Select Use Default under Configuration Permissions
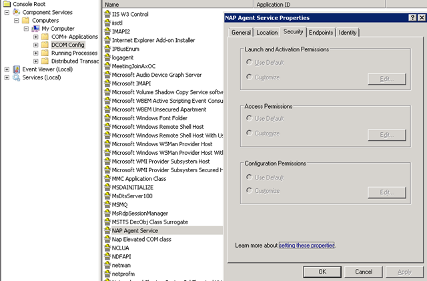The image size is (427, 281). [250, 176]
